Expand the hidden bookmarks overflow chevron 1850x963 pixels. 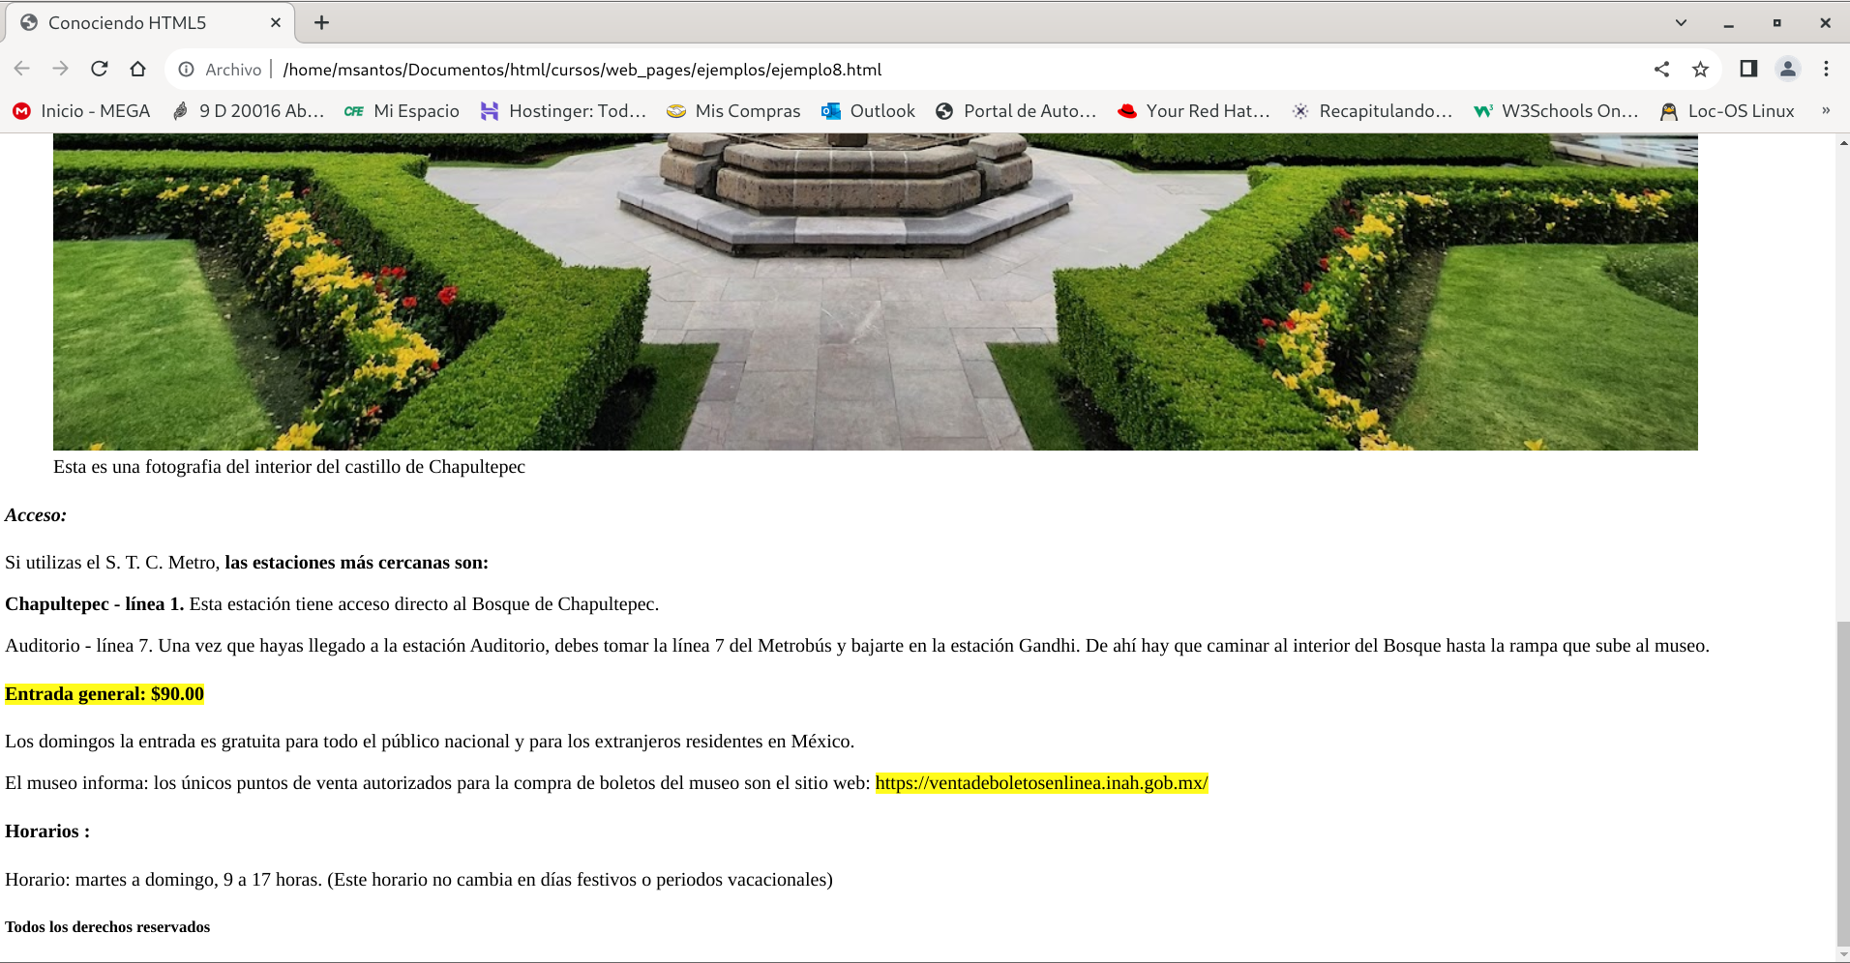[1826, 111]
